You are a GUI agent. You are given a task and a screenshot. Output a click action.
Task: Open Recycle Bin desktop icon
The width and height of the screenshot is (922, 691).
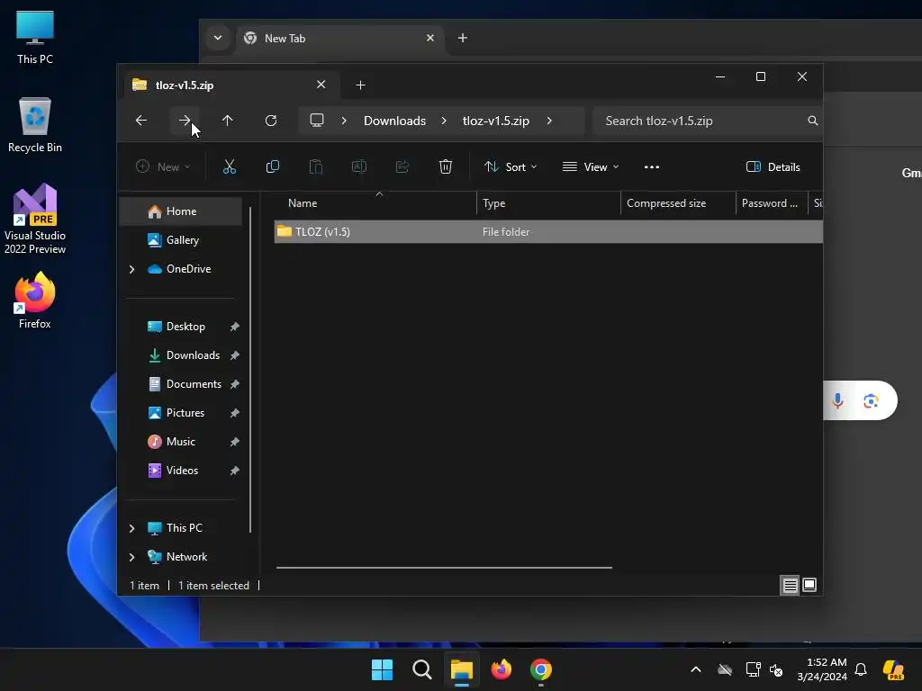35,124
